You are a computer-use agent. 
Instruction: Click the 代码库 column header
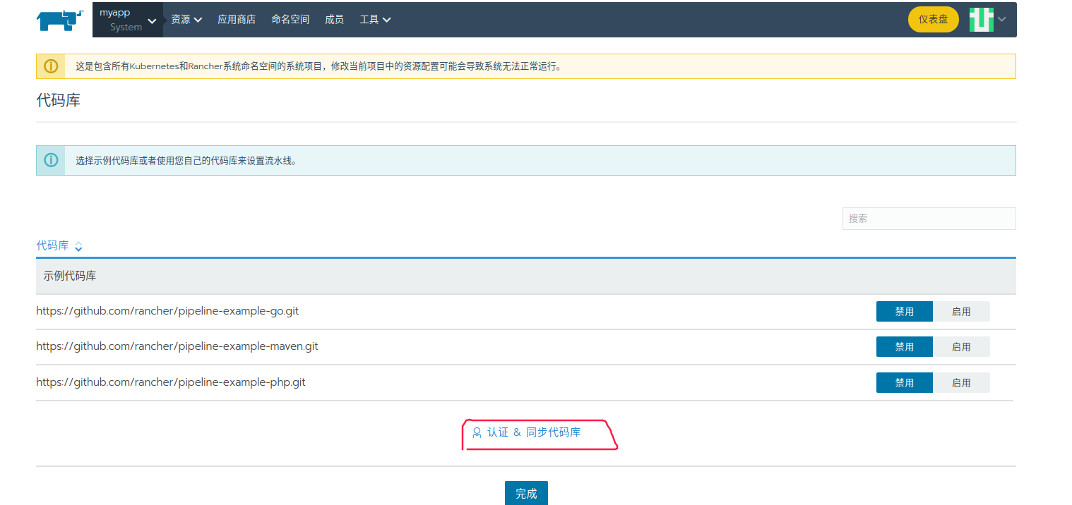click(53, 245)
